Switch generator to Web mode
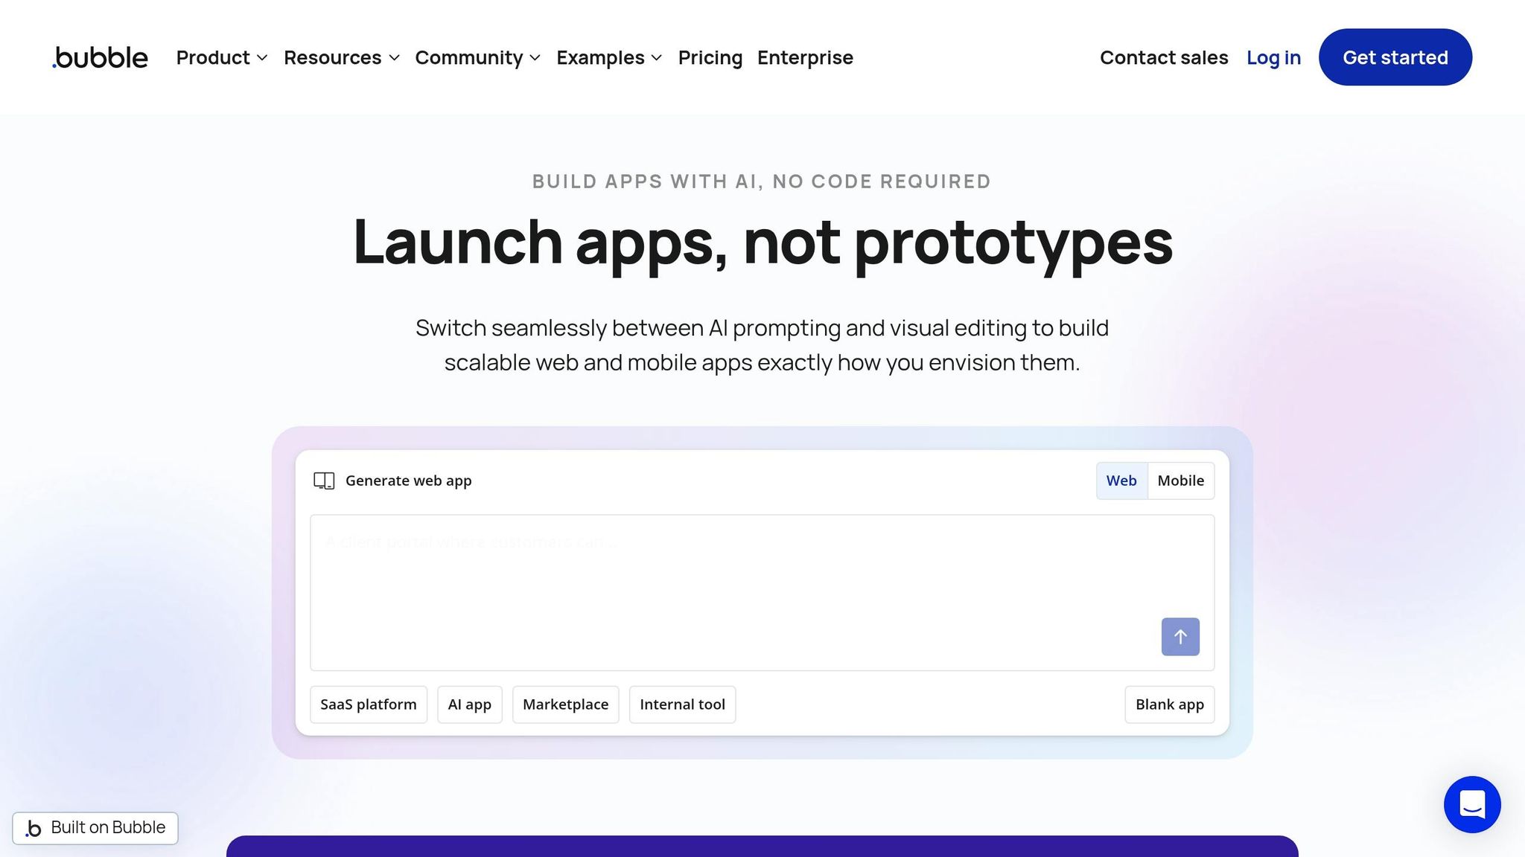This screenshot has width=1525, height=857. click(x=1121, y=481)
